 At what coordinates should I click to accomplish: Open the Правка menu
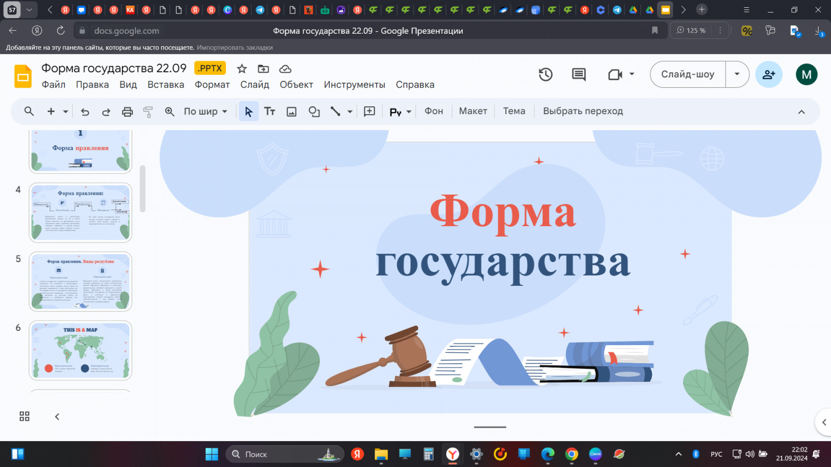click(x=92, y=85)
